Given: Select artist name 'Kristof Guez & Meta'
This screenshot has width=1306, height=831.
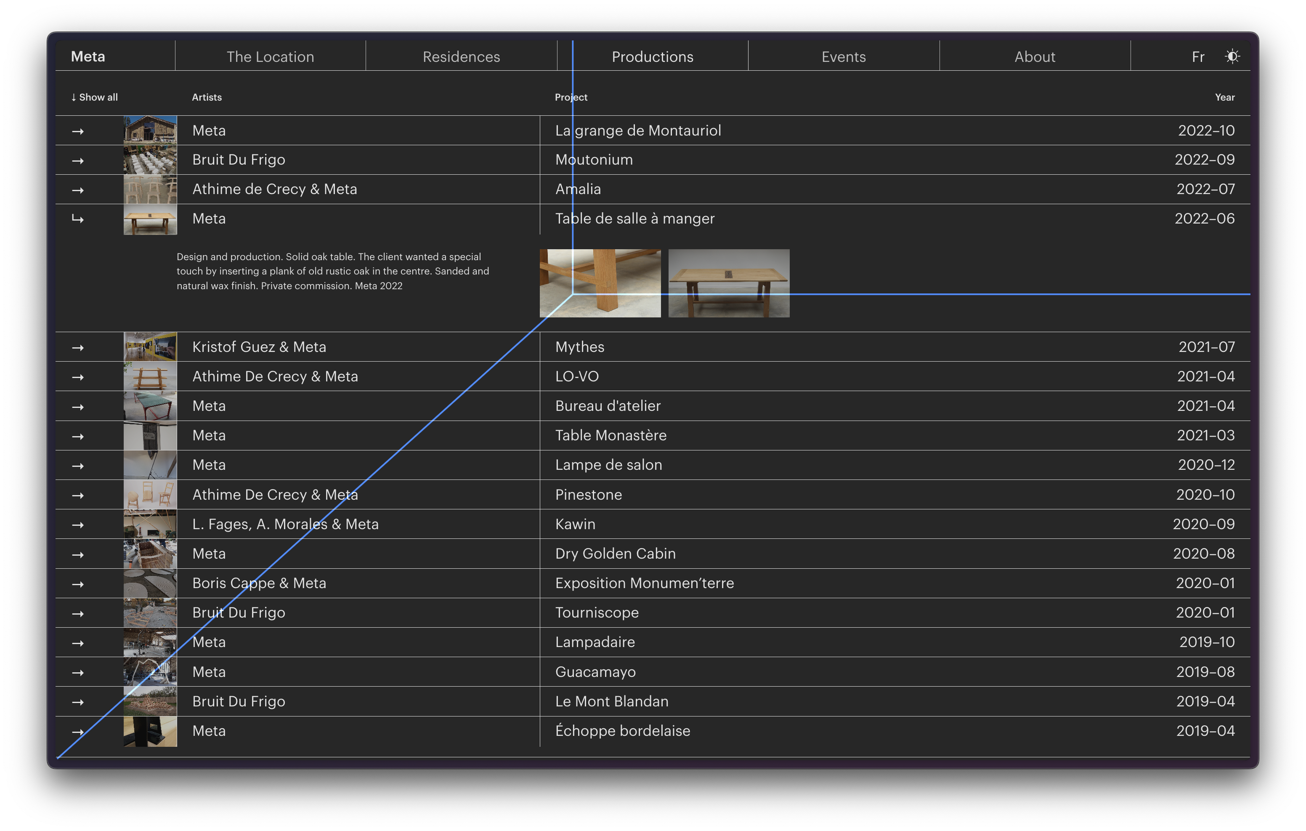Looking at the screenshot, I should point(259,347).
